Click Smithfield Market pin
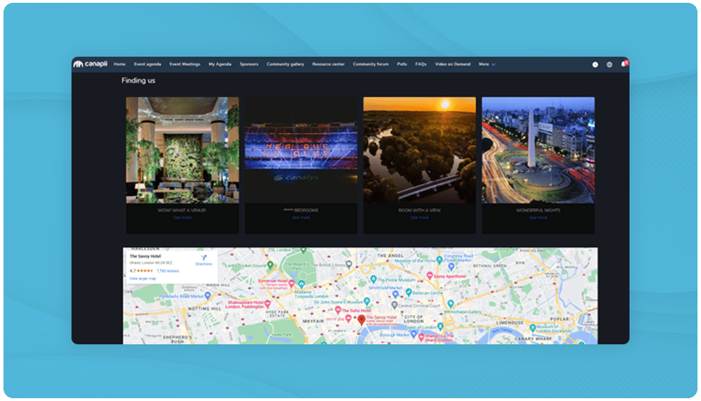 coord(395,294)
